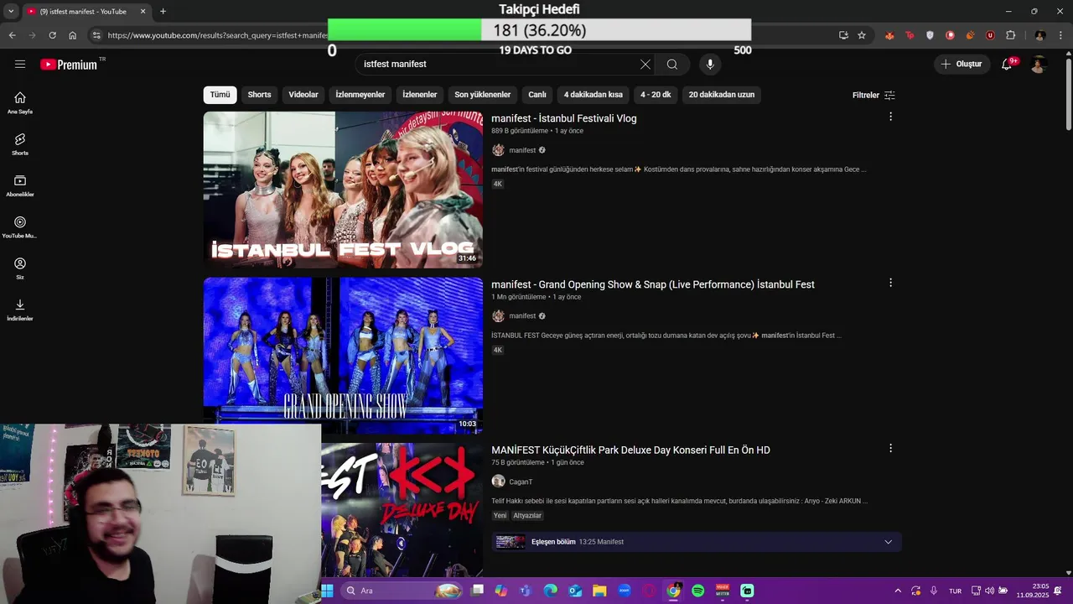Select Son yüklenenler filter chip
The image size is (1073, 604).
coord(483,95)
